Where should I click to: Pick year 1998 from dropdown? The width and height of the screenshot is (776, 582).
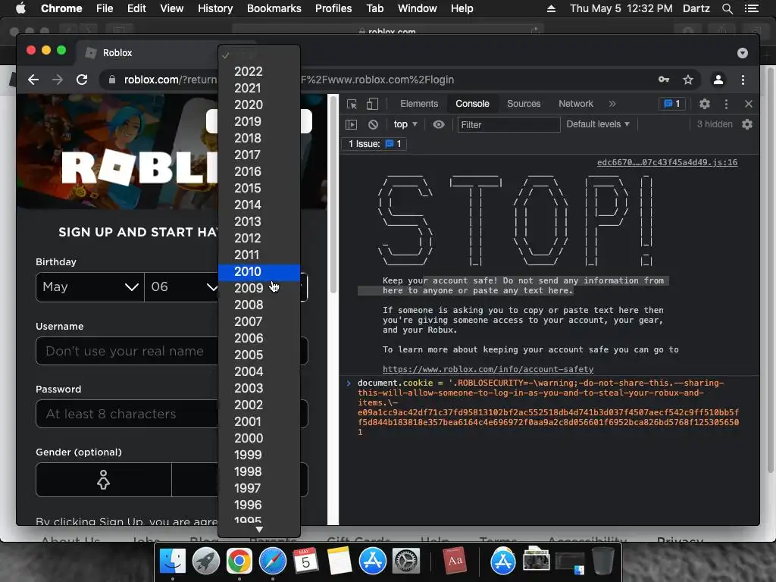[259, 471]
